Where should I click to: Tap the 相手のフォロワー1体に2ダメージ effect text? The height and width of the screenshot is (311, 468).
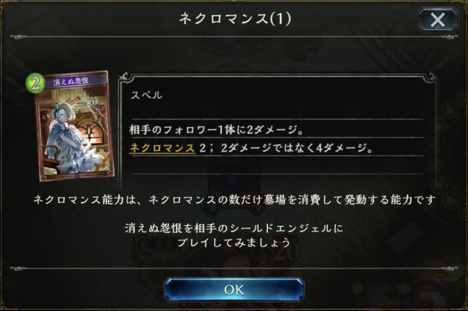[217, 130]
